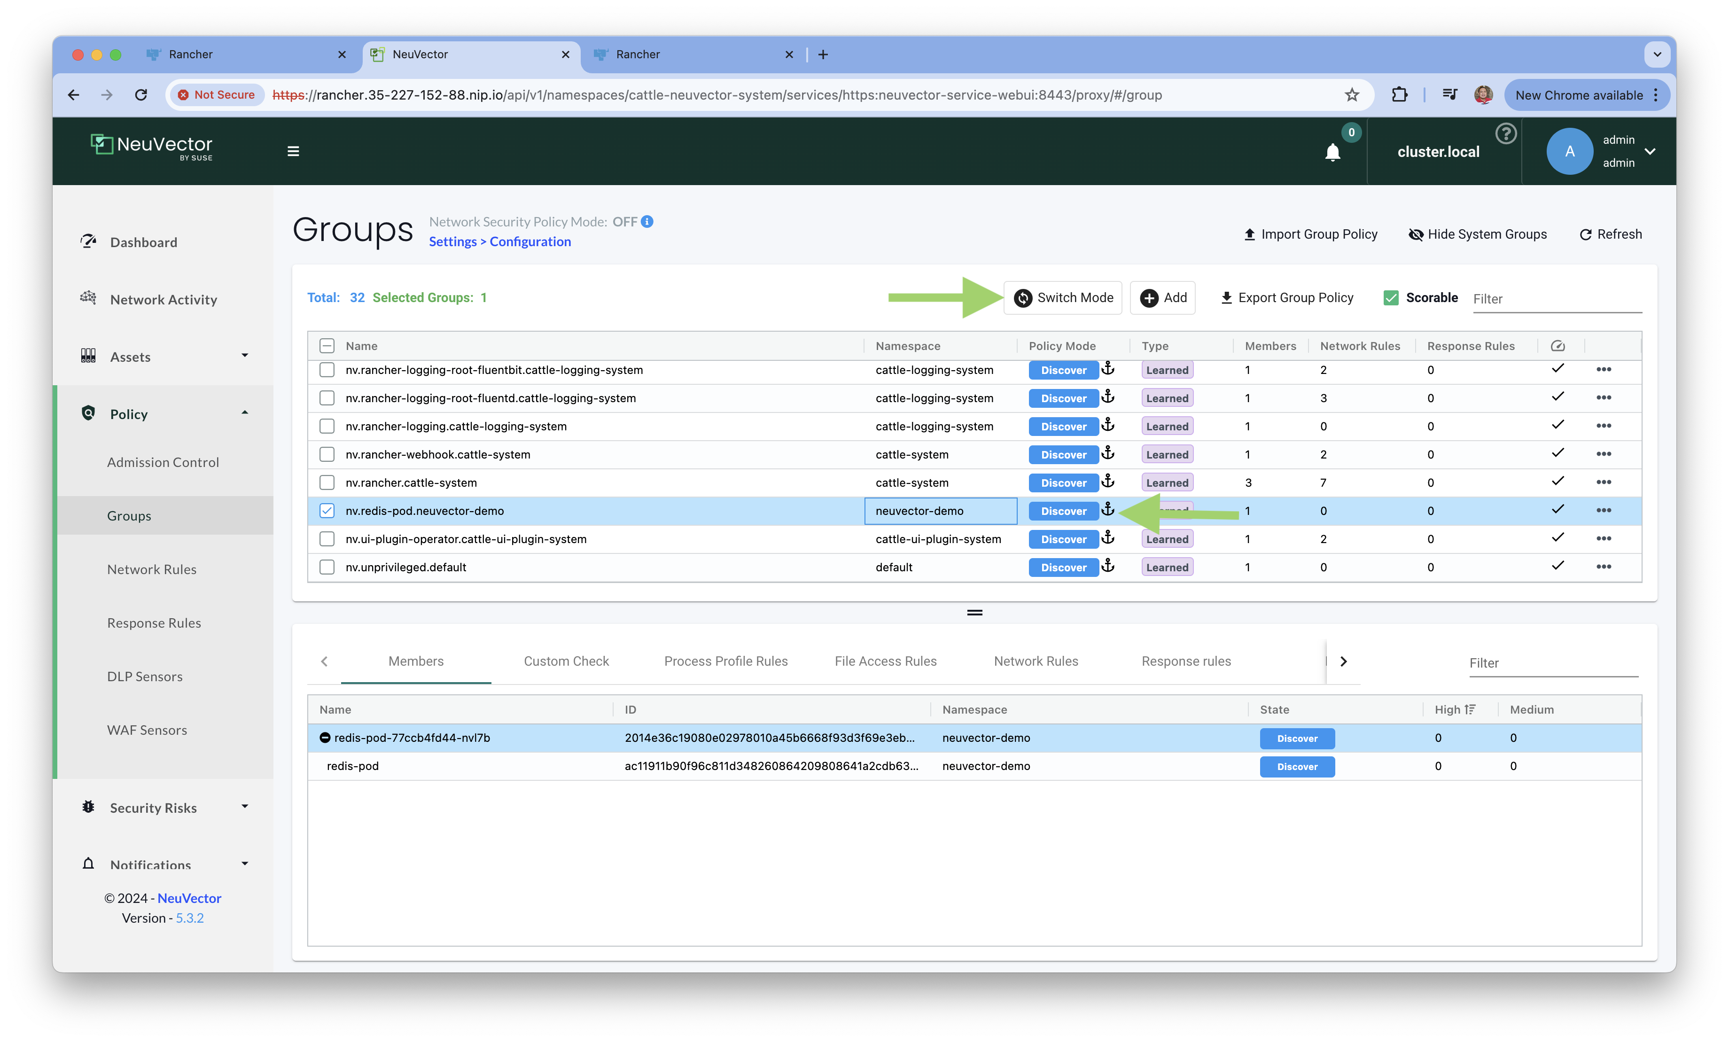Open the admin user dropdown

[x=1650, y=152]
